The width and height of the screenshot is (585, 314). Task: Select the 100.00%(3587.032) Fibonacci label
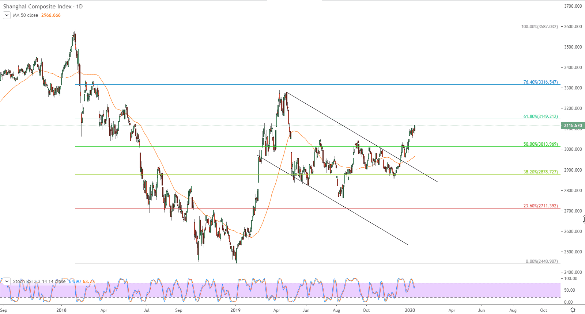pyautogui.click(x=540, y=27)
